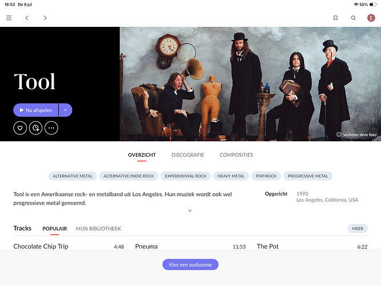Click the Nu afspelen play button
The width and height of the screenshot is (381, 286).
[36, 110]
